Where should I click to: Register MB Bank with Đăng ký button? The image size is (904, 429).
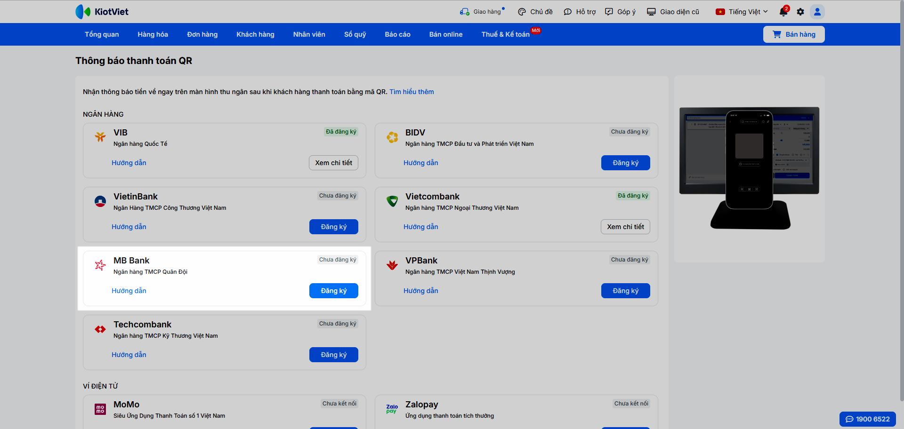pyautogui.click(x=334, y=291)
